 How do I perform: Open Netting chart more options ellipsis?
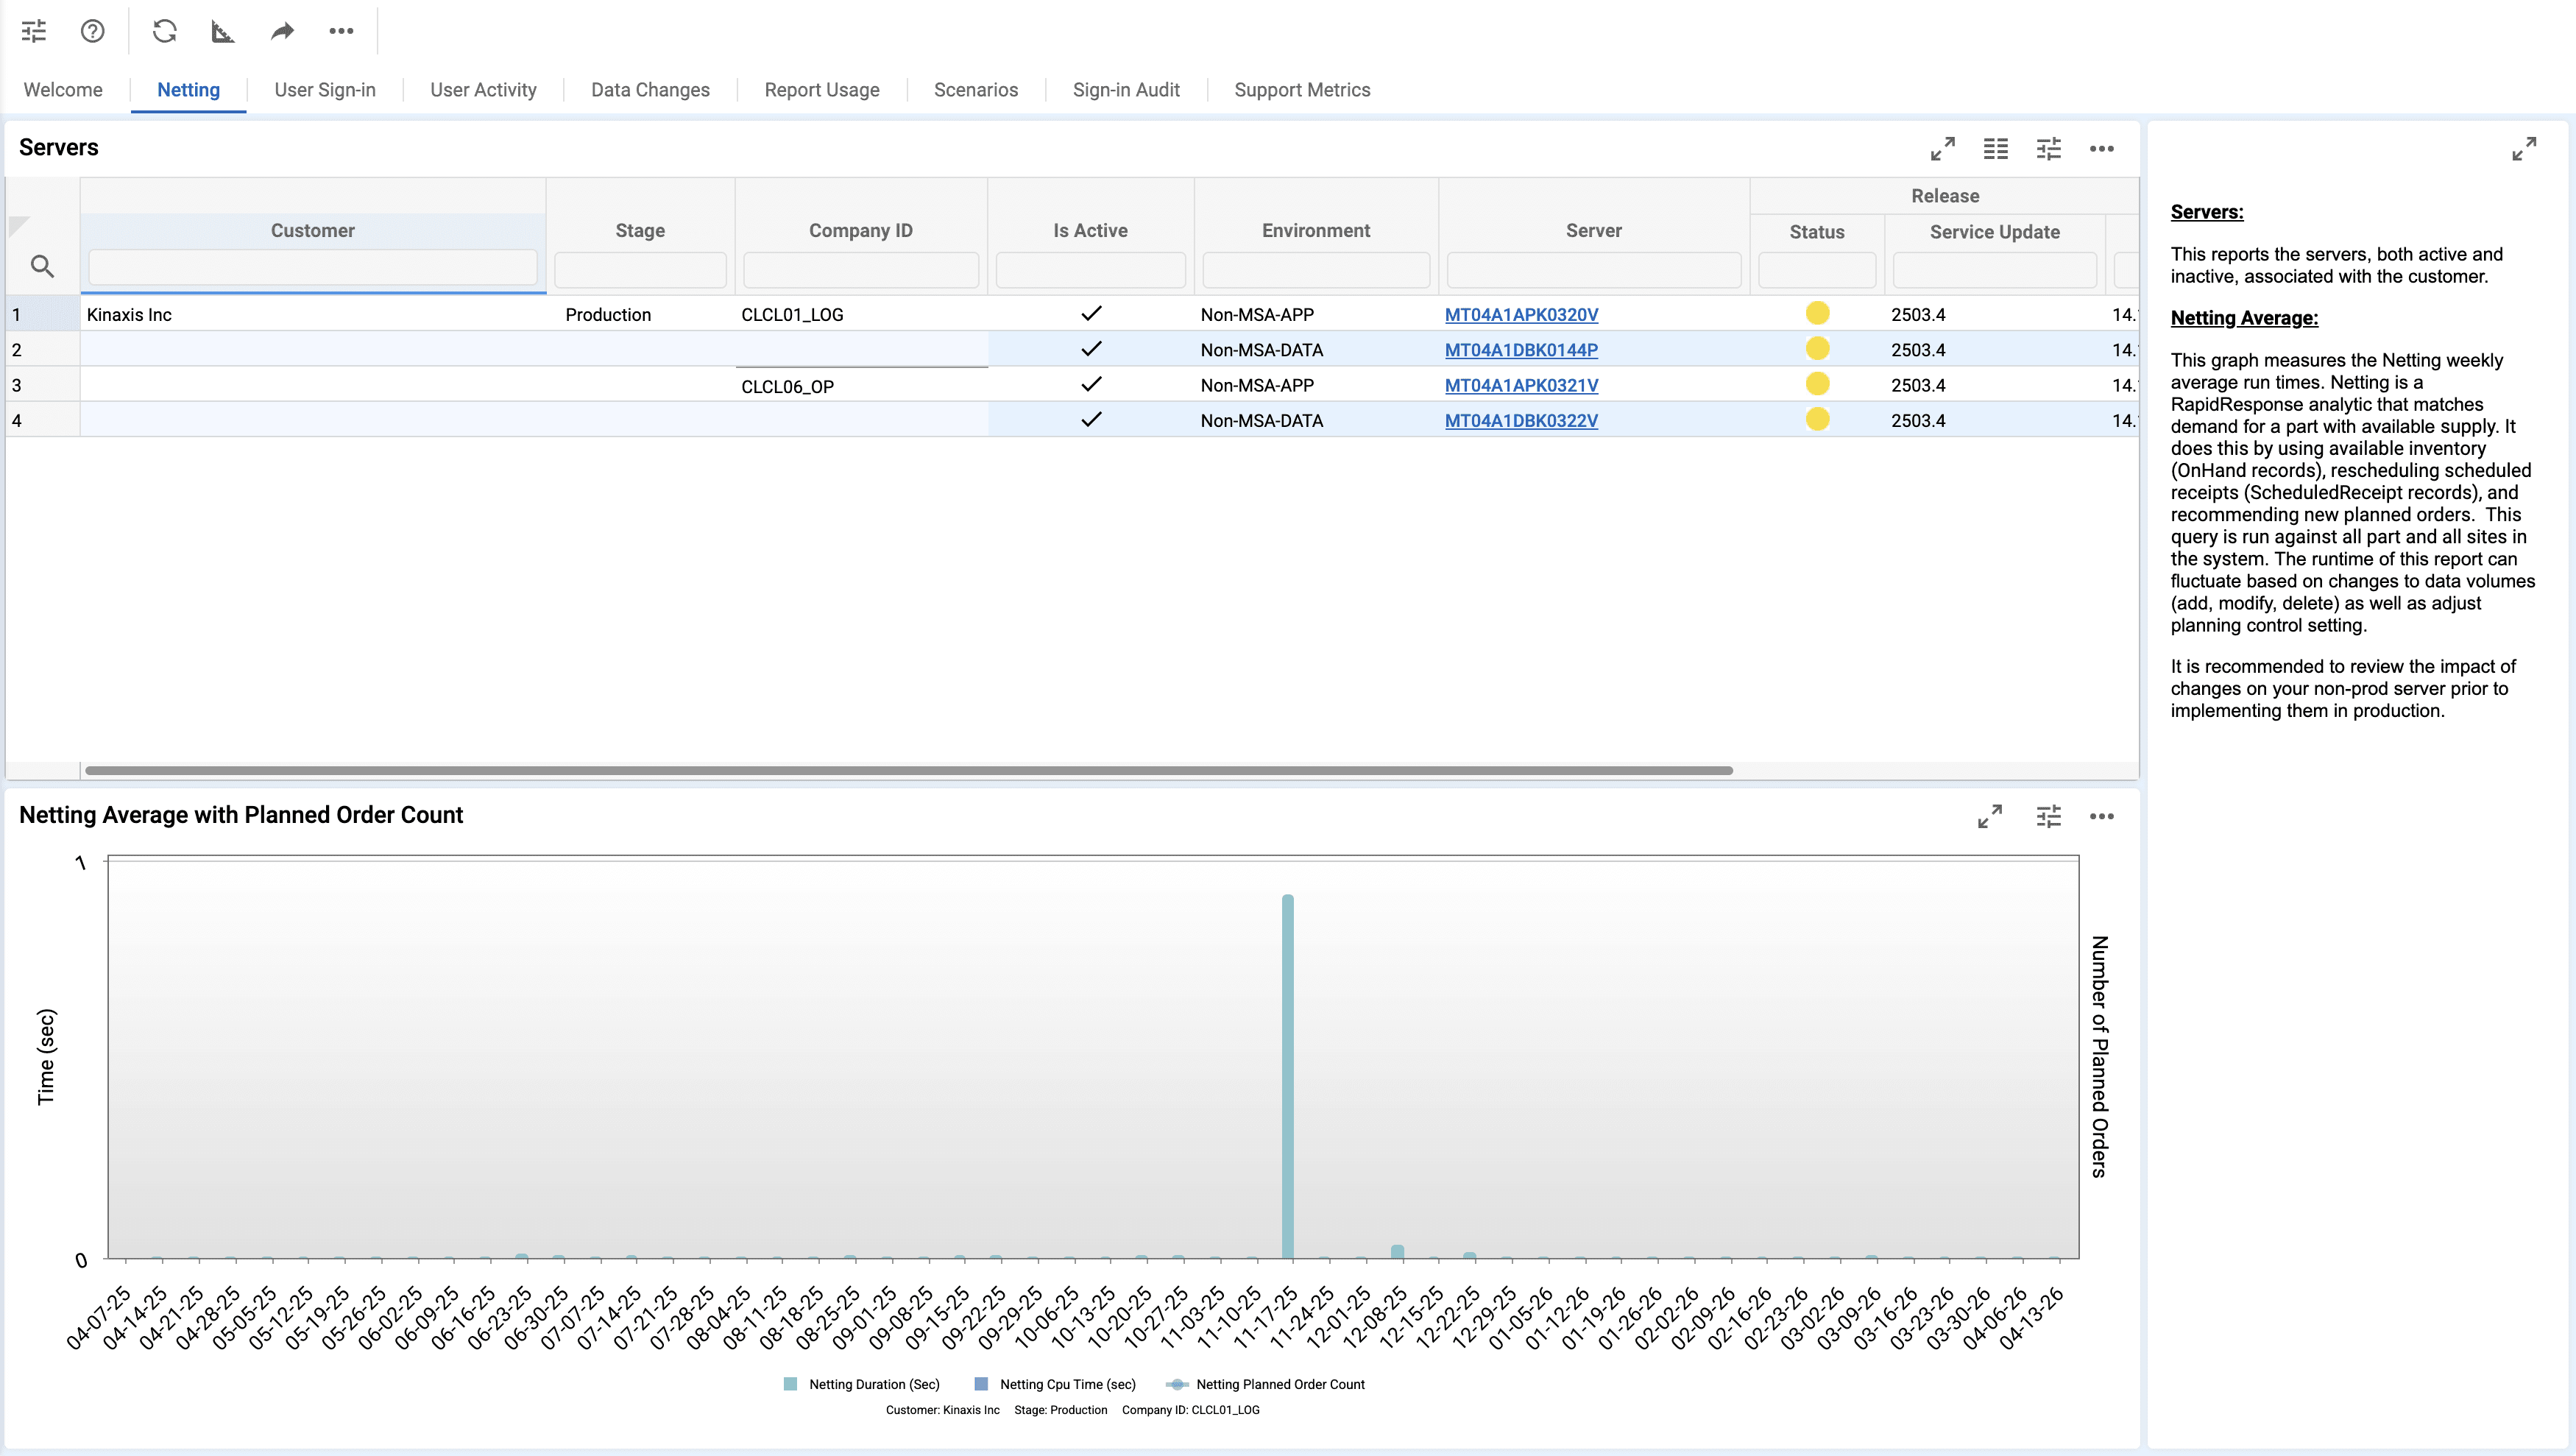2102,816
